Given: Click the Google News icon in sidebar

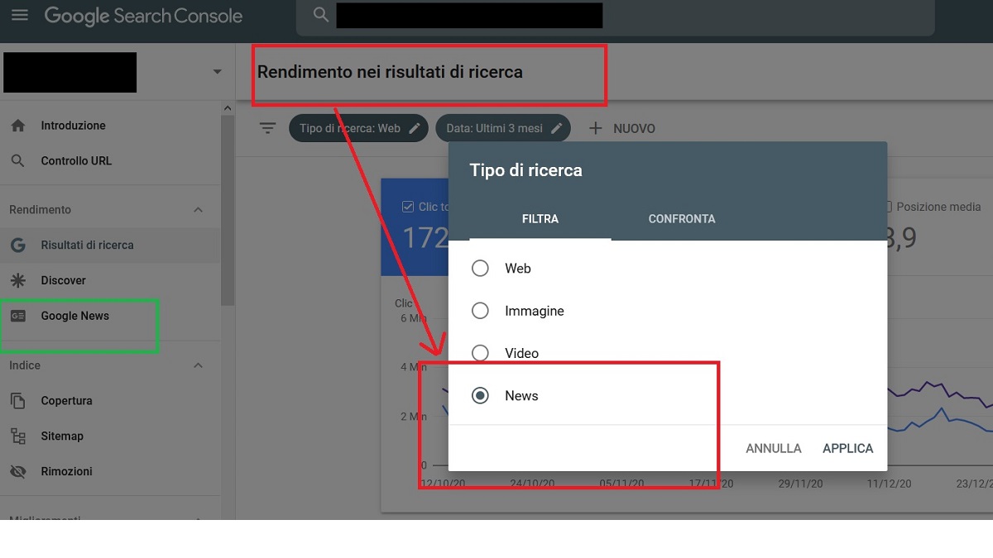Looking at the screenshot, I should point(18,316).
